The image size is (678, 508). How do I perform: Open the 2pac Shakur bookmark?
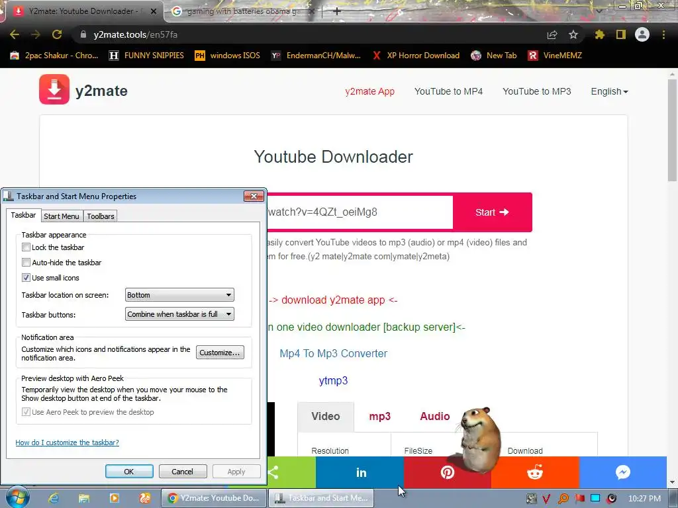[54, 56]
